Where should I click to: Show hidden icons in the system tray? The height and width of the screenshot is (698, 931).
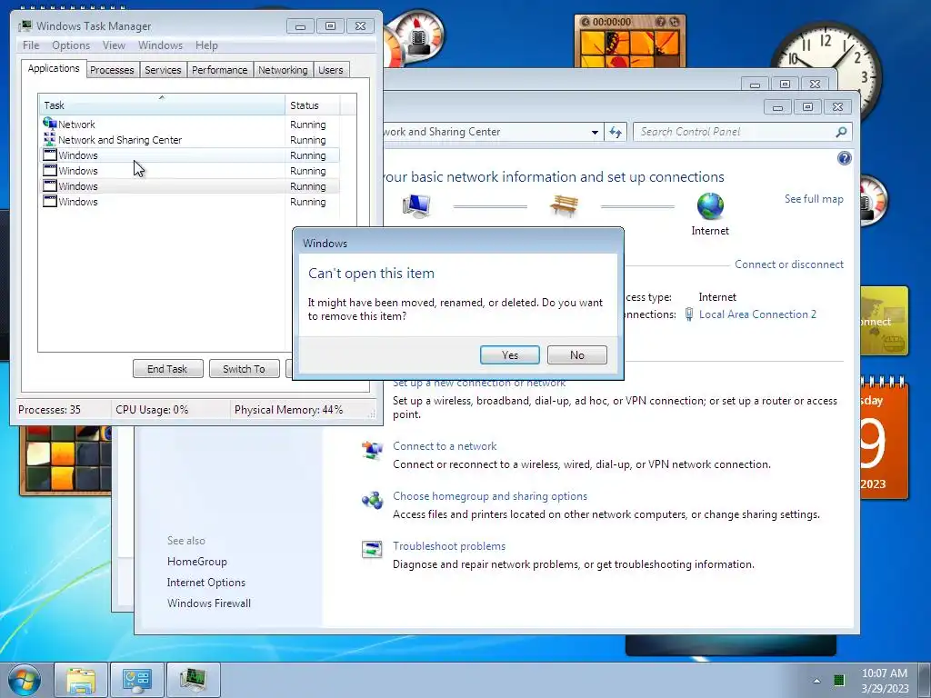816,681
